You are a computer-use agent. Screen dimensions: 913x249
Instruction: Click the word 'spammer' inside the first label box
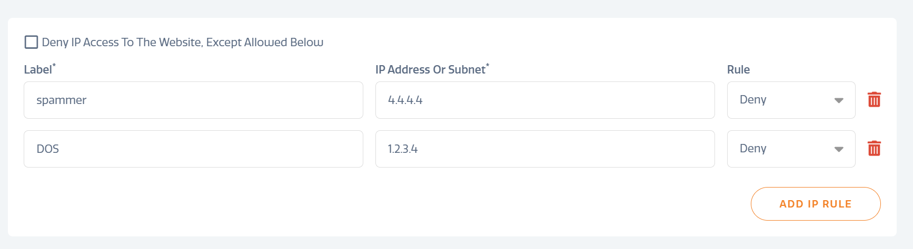tap(61, 100)
